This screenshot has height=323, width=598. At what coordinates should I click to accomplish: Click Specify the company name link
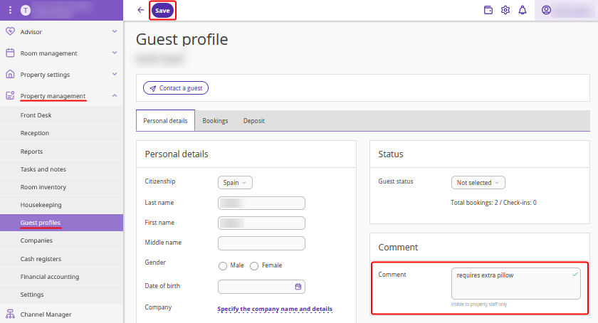(x=275, y=309)
